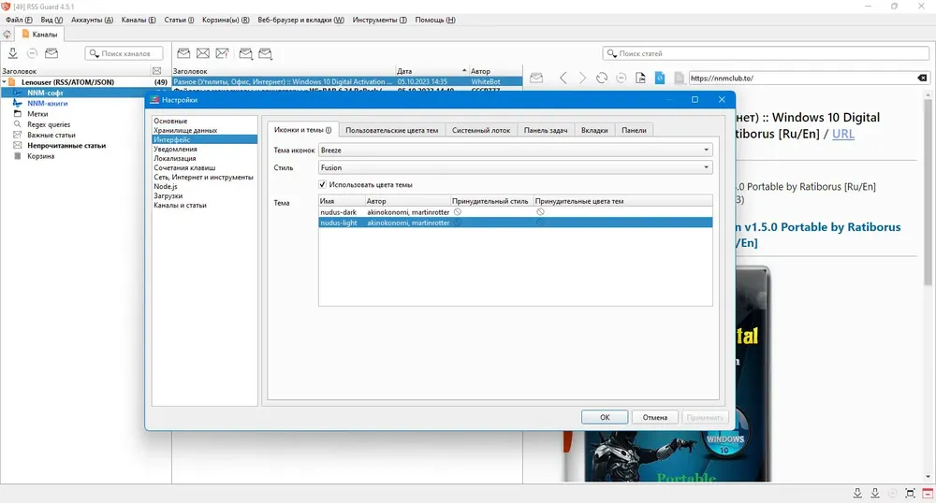Open the Инструменты menu

[379, 20]
